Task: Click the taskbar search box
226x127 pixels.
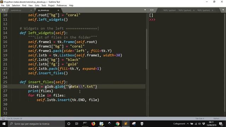Action: pos(36,124)
